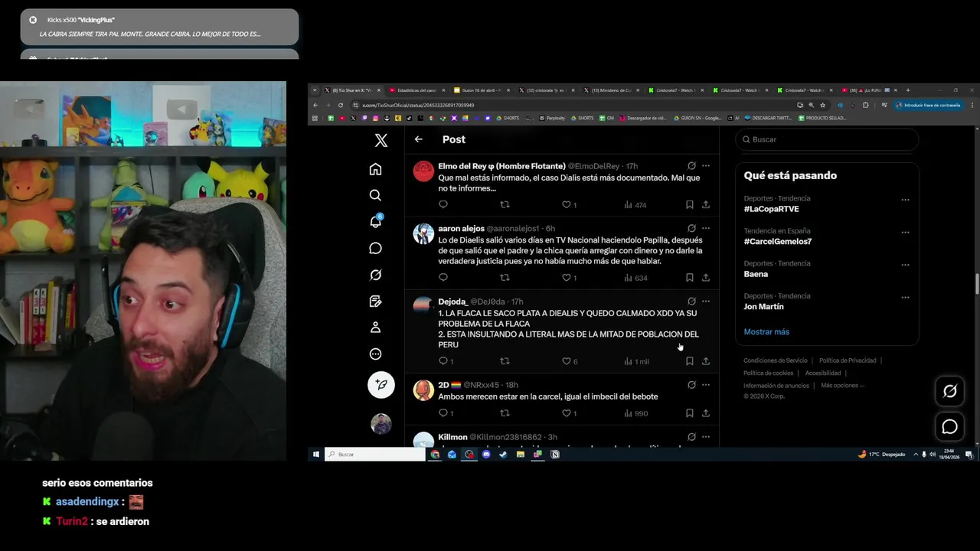
Task: Bookmark 2D's comment
Action: pyautogui.click(x=689, y=413)
